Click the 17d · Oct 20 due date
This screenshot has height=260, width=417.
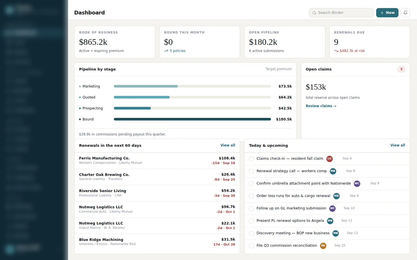click(224, 244)
